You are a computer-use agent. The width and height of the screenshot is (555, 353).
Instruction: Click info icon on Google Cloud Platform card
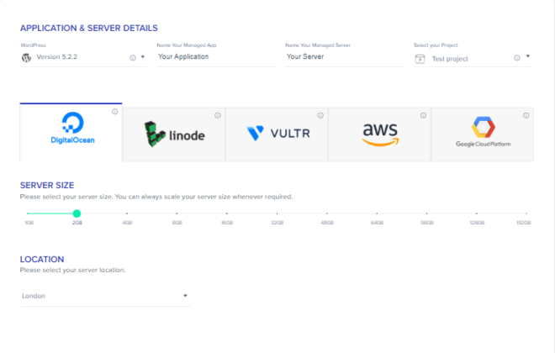coord(526,115)
